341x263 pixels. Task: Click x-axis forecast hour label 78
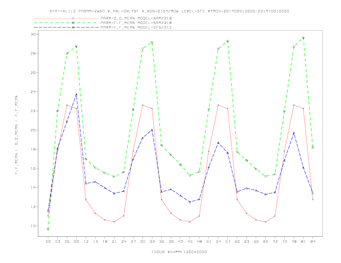tap(294, 242)
